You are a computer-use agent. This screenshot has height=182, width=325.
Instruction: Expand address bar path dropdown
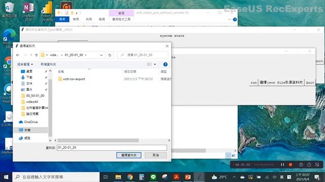tap(101, 55)
